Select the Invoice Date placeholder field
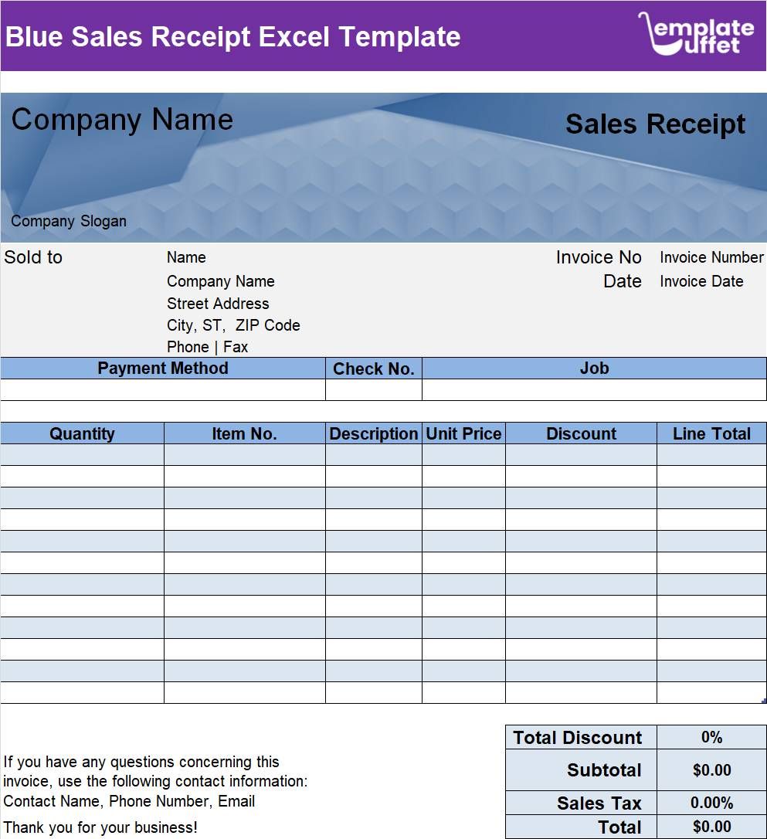Image resolution: width=767 pixels, height=839 pixels. pos(701,281)
